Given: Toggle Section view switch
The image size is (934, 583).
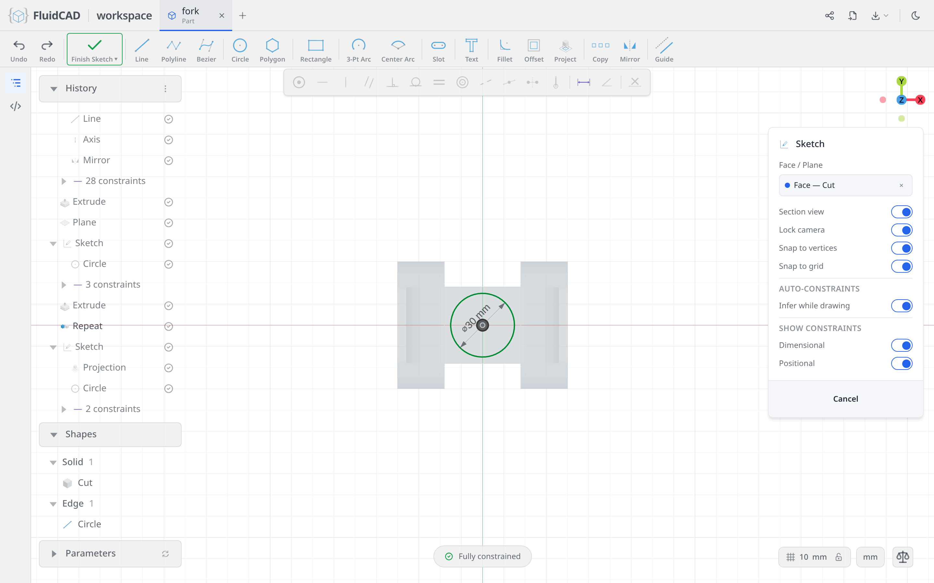Looking at the screenshot, I should coord(901,212).
